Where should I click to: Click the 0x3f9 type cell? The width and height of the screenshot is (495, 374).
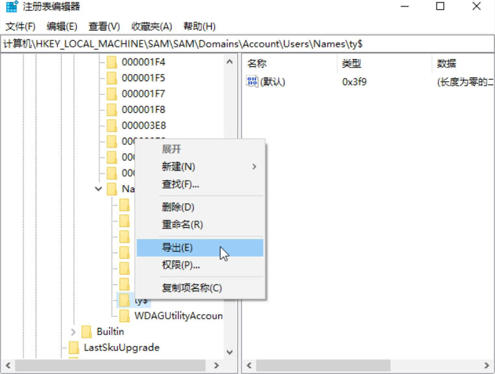pyautogui.click(x=354, y=82)
